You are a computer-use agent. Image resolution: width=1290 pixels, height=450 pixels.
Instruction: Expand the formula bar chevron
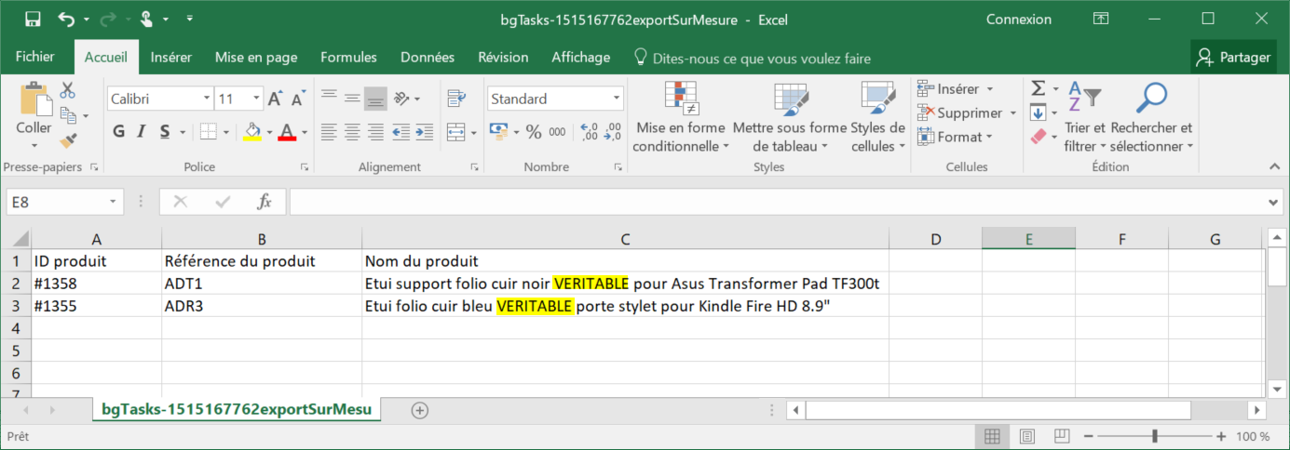(x=1275, y=202)
